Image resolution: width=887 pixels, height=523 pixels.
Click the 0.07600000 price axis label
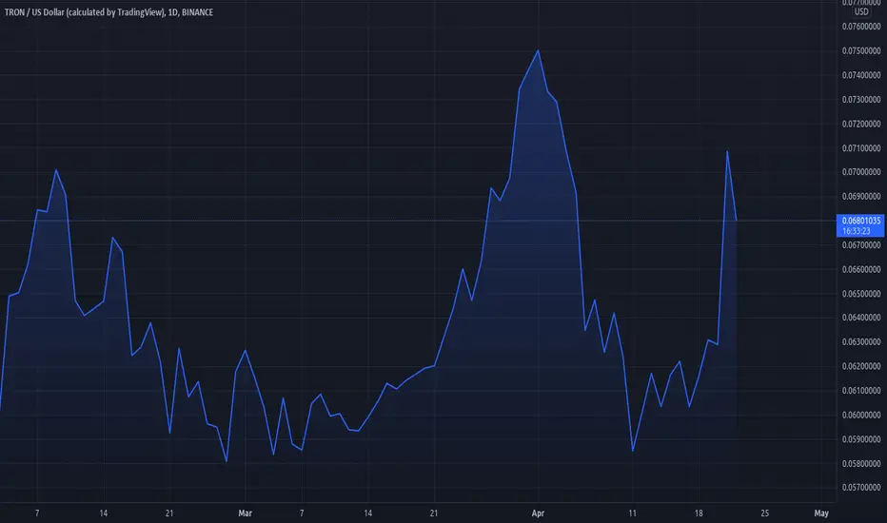pyautogui.click(x=861, y=27)
